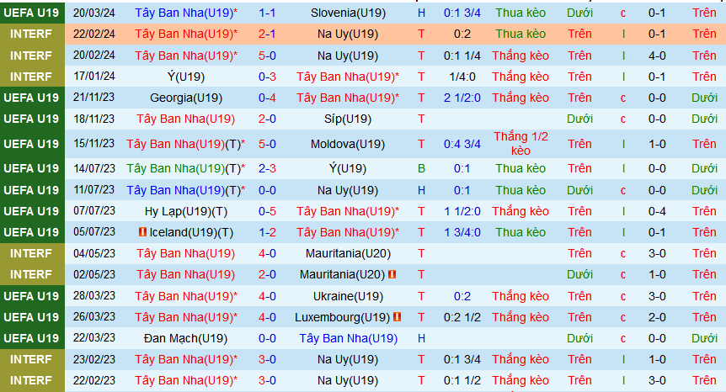This screenshot has width=726, height=392.
Task: Click the 0-5 score on 07/07/23
Action: (267, 212)
